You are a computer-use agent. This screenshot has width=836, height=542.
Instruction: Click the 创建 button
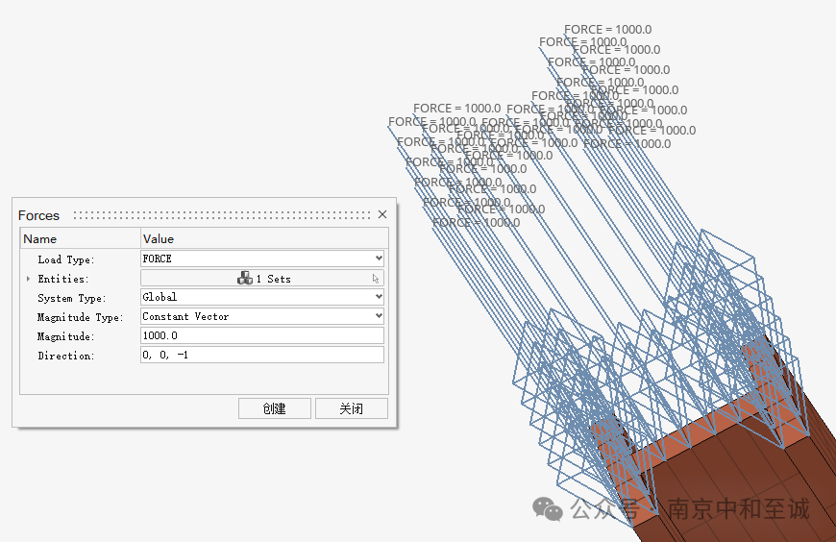275,408
